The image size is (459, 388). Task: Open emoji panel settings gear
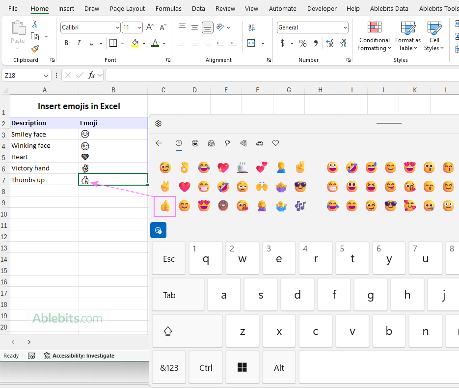[x=158, y=123]
